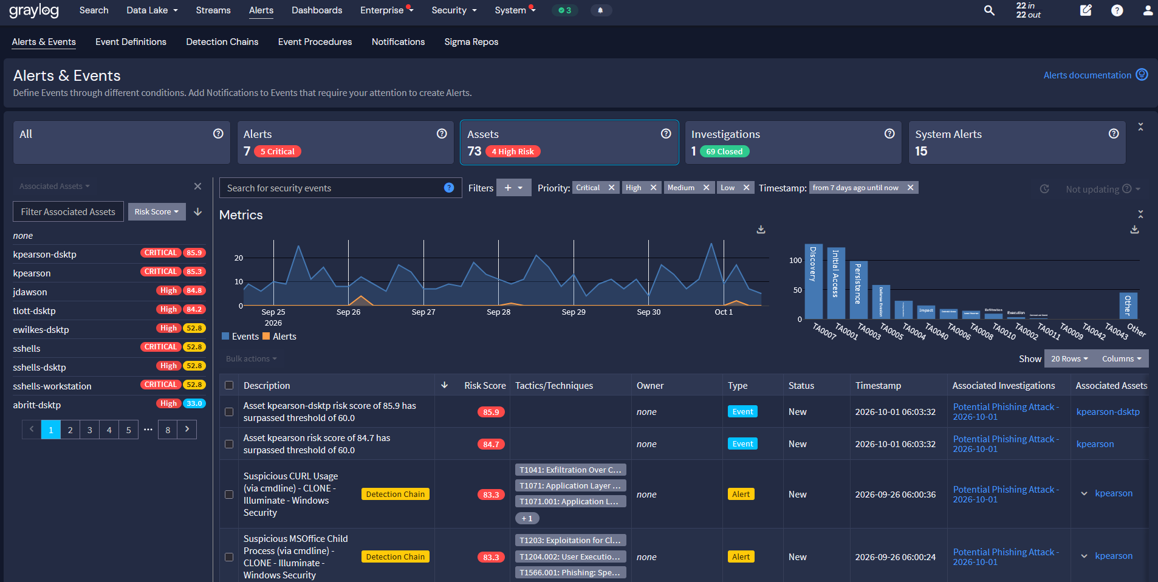
Task: Open the kpearson-dsktp associated asset link
Action: coord(1108,412)
